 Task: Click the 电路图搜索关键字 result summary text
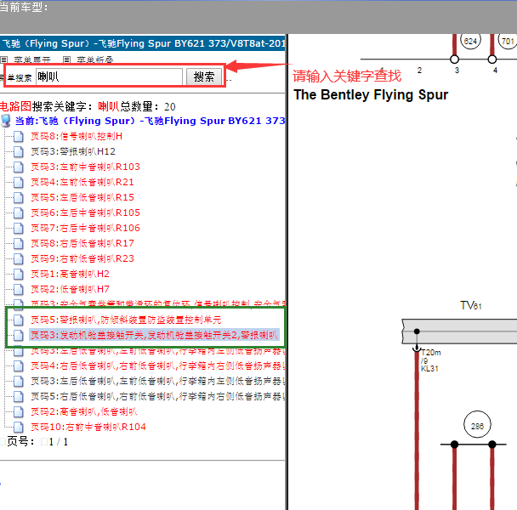[88, 107]
